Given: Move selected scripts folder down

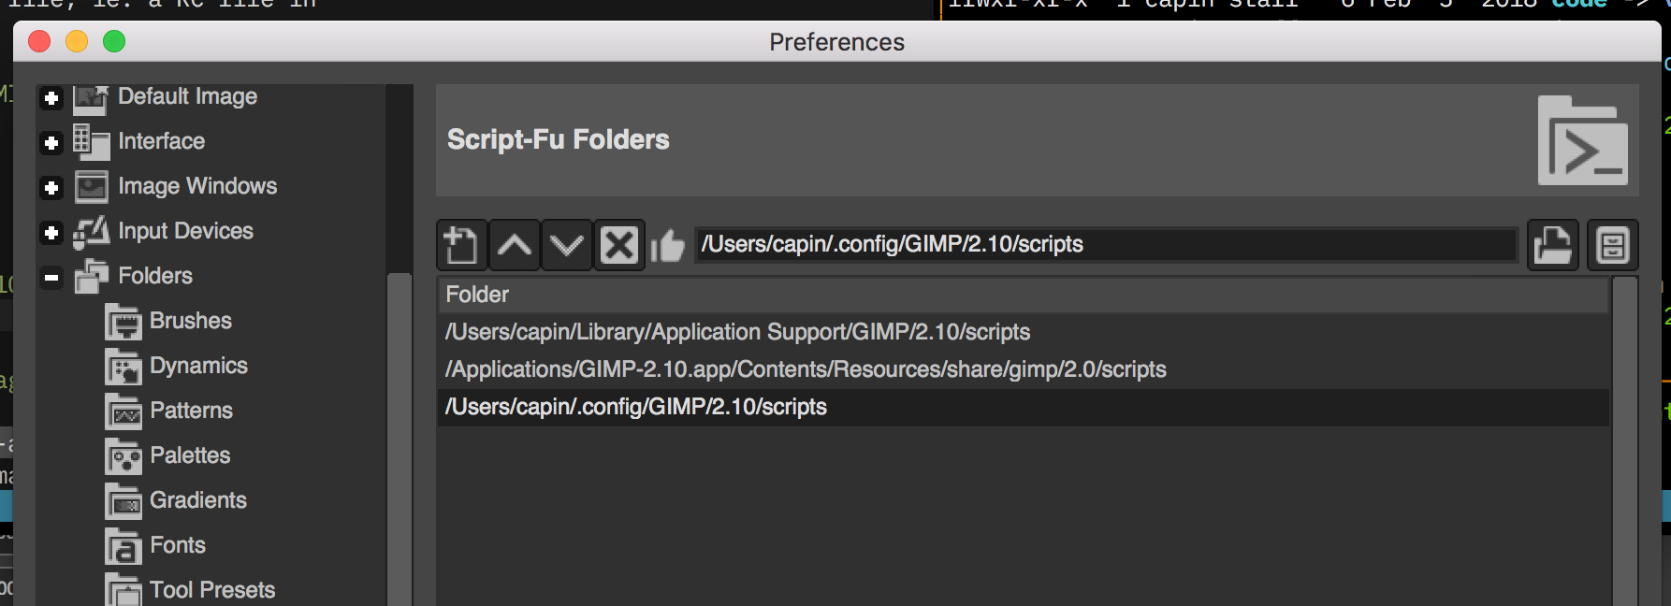Looking at the screenshot, I should (x=565, y=245).
